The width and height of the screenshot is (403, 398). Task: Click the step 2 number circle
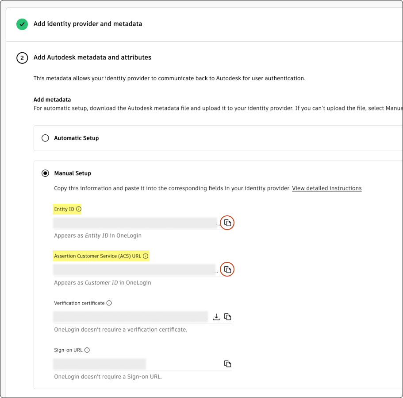coord(22,58)
